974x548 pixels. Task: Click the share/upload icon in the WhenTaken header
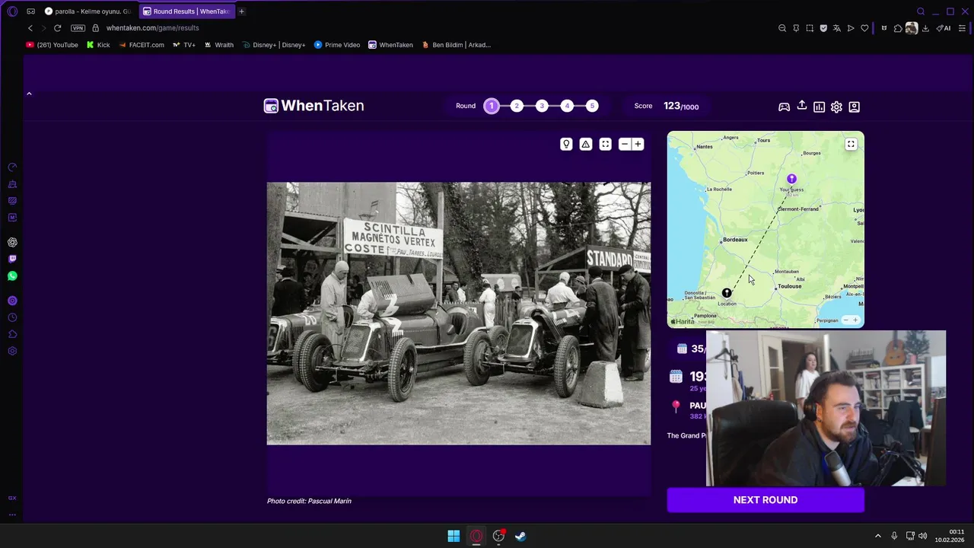[801, 106]
